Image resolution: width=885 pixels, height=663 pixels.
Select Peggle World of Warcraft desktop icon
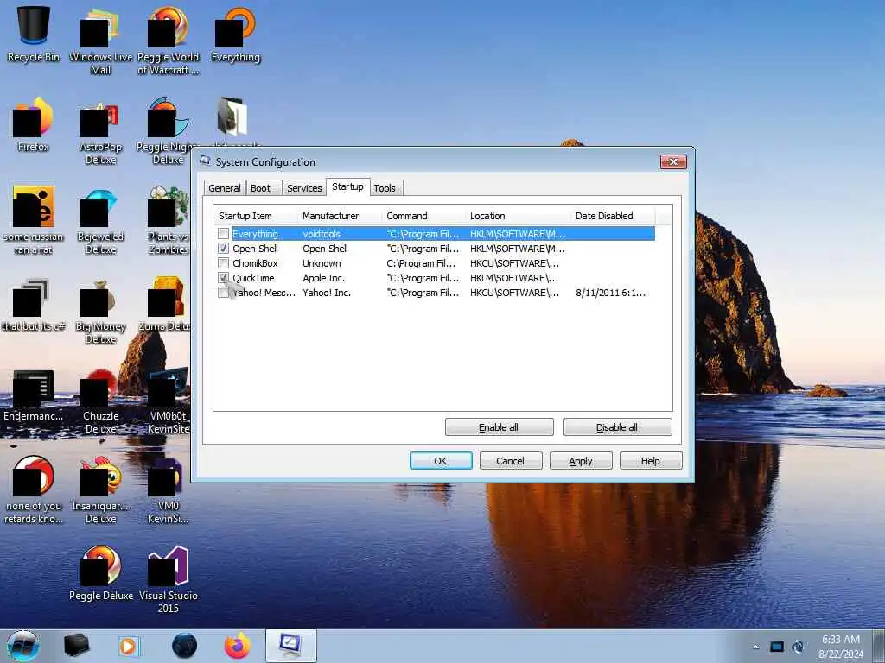[169, 40]
